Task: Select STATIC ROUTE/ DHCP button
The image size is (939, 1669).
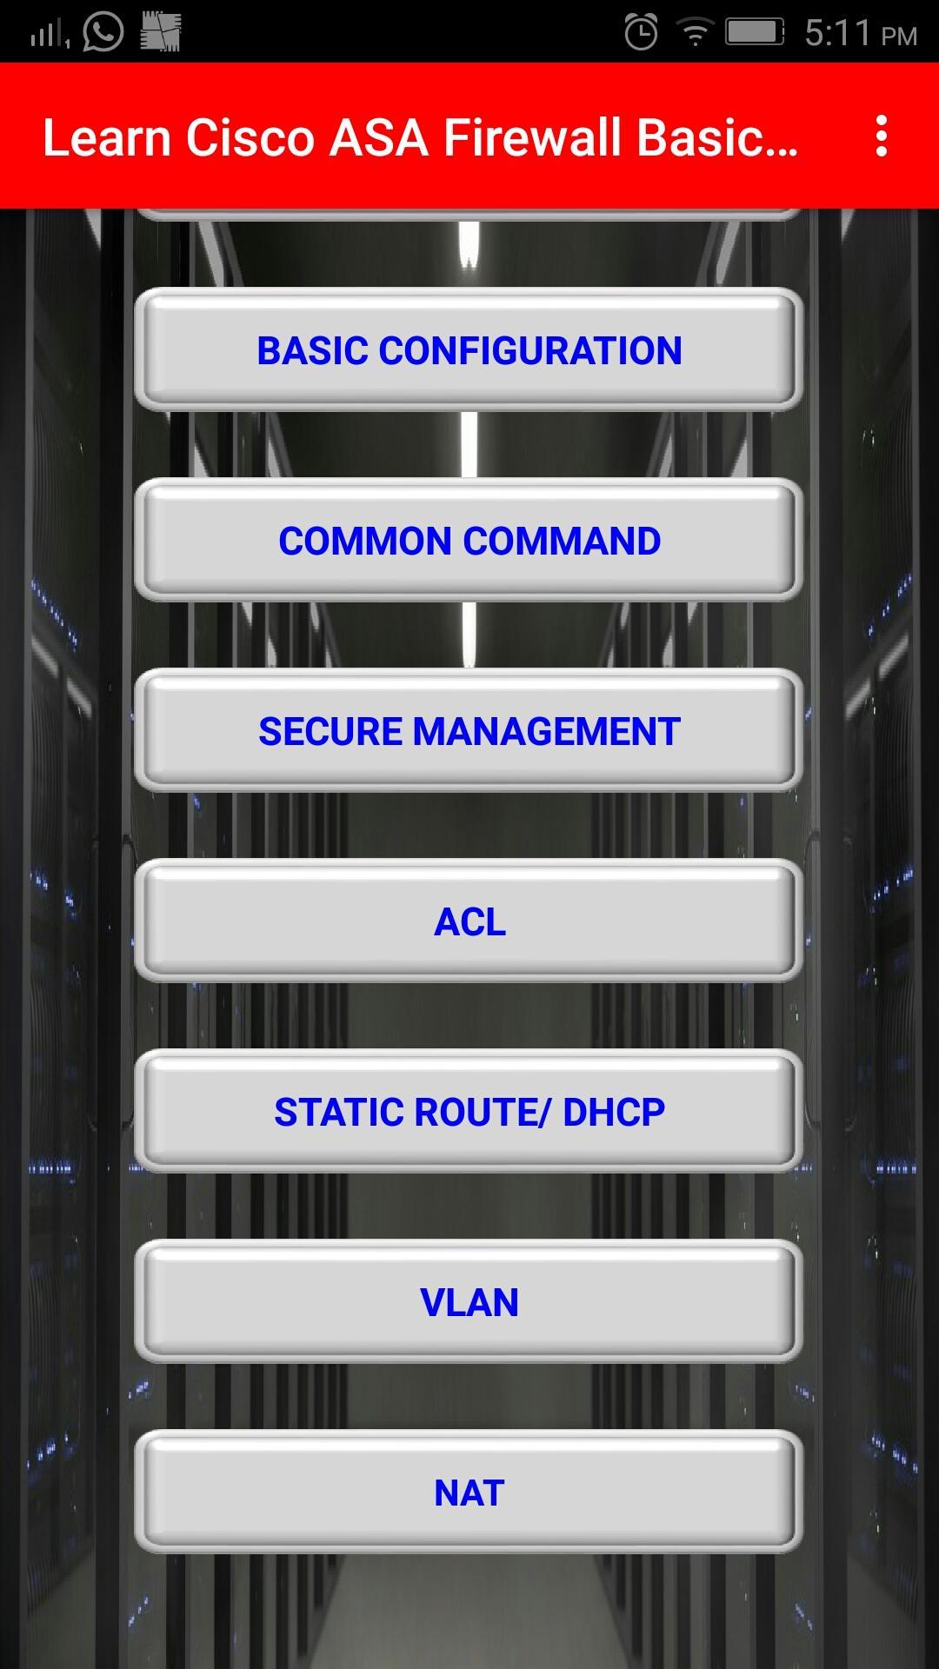Action: [469, 1111]
